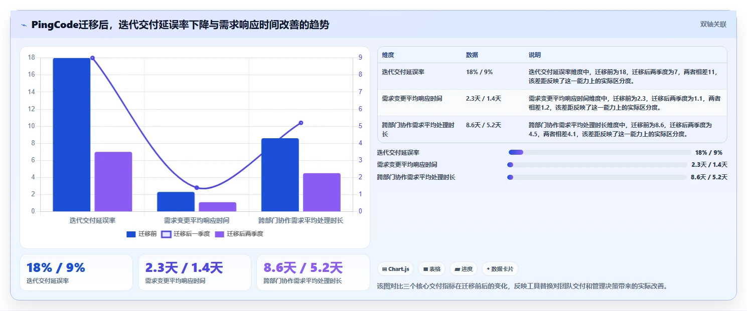Click line data point above 跨部门协作需求平均处理时长
The width and height of the screenshot is (747, 311).
[x=301, y=123]
